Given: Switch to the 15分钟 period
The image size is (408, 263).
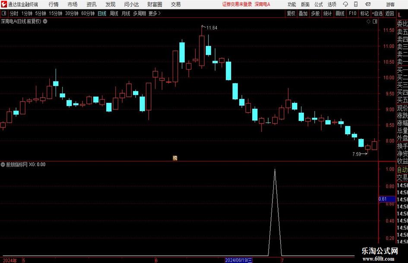Looking at the screenshot, I should coord(55,13).
